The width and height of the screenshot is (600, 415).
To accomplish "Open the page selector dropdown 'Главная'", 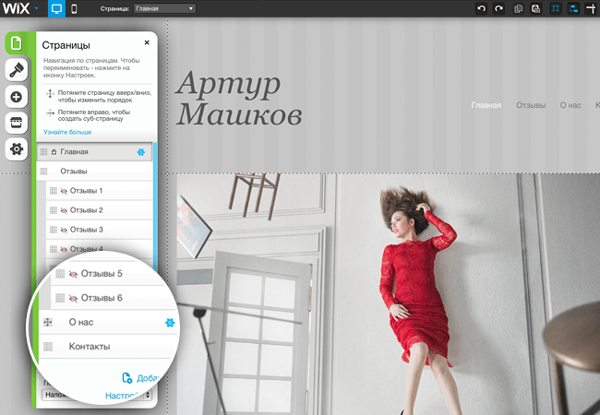I will [164, 8].
